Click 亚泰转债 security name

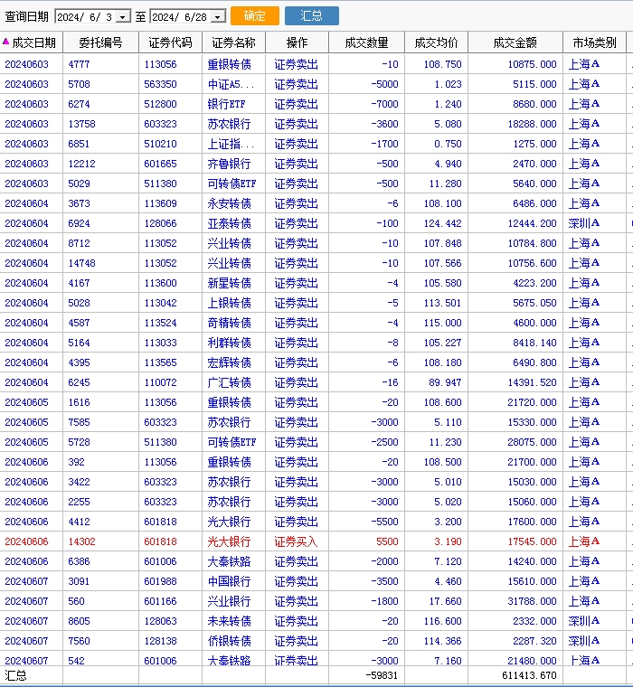pos(229,223)
